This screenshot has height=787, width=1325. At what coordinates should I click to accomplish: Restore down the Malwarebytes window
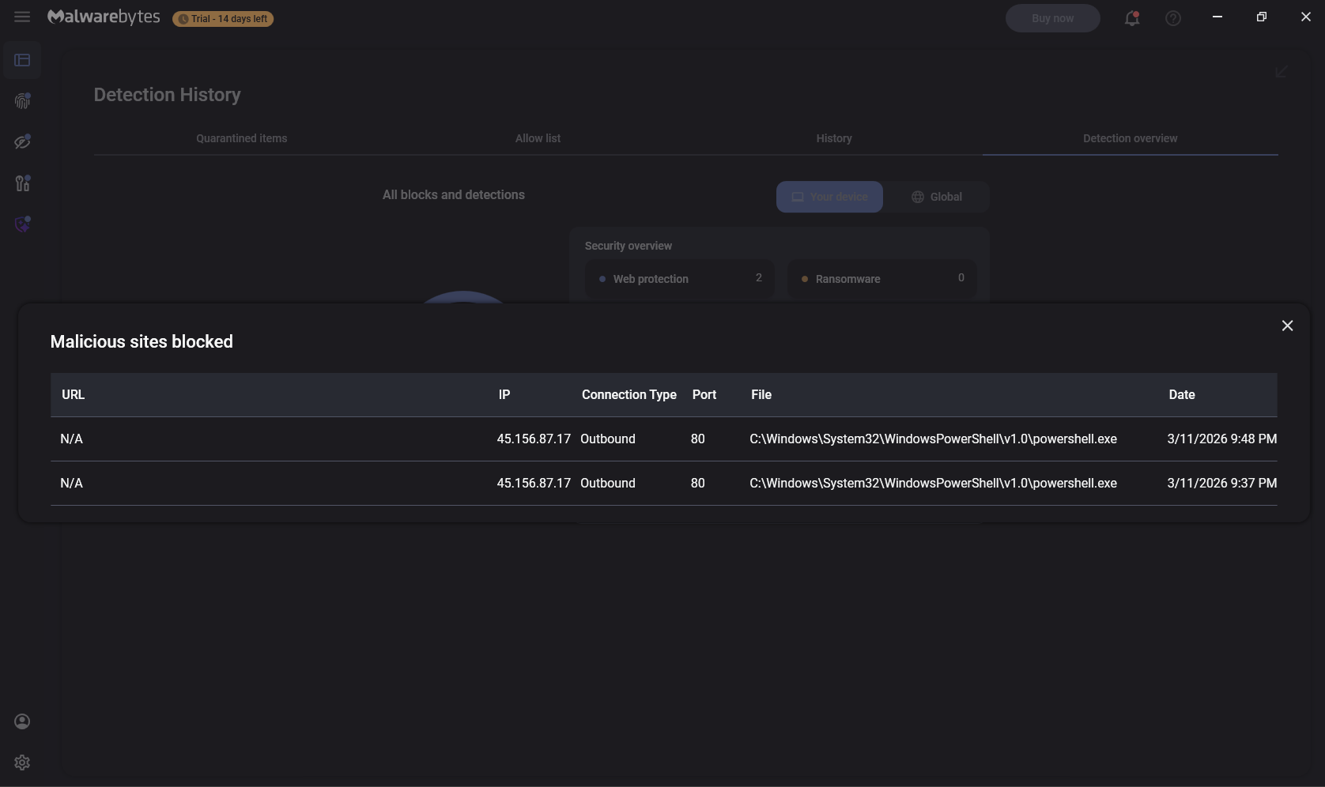(x=1262, y=17)
